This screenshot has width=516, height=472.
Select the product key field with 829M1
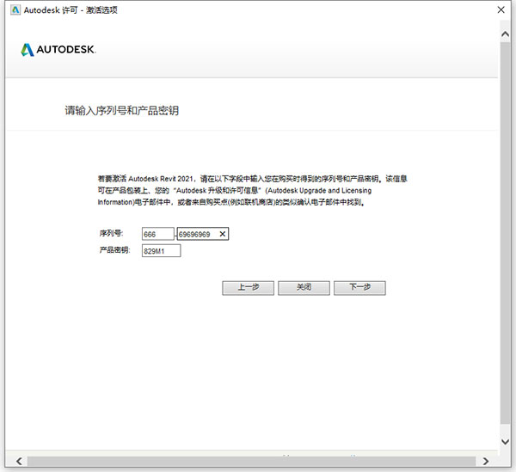point(160,250)
